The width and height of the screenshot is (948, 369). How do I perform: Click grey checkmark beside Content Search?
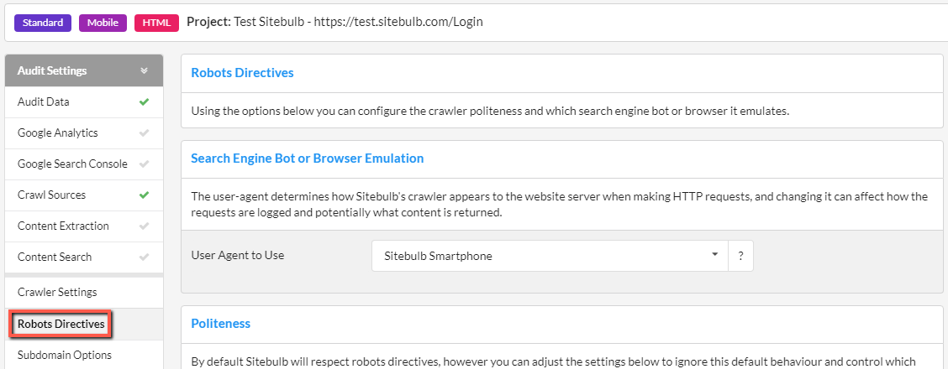click(x=144, y=257)
